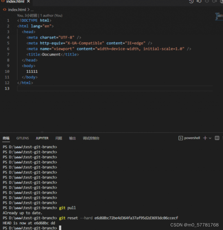Click the 输出 output tab label
Viewport: 223px width, 230px height.
coord(72,138)
